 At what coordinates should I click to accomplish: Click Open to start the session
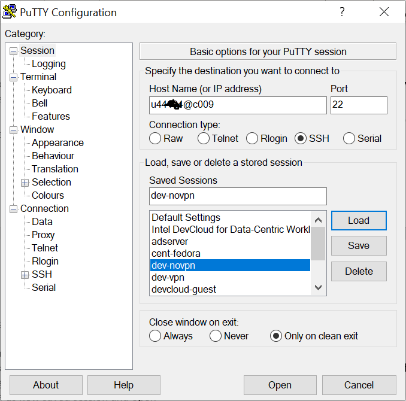click(x=280, y=385)
